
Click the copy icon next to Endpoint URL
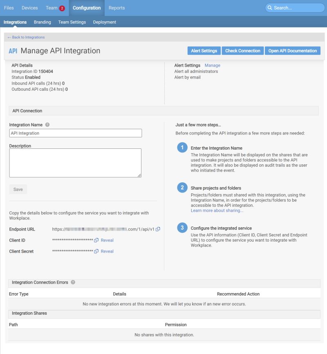point(157,229)
